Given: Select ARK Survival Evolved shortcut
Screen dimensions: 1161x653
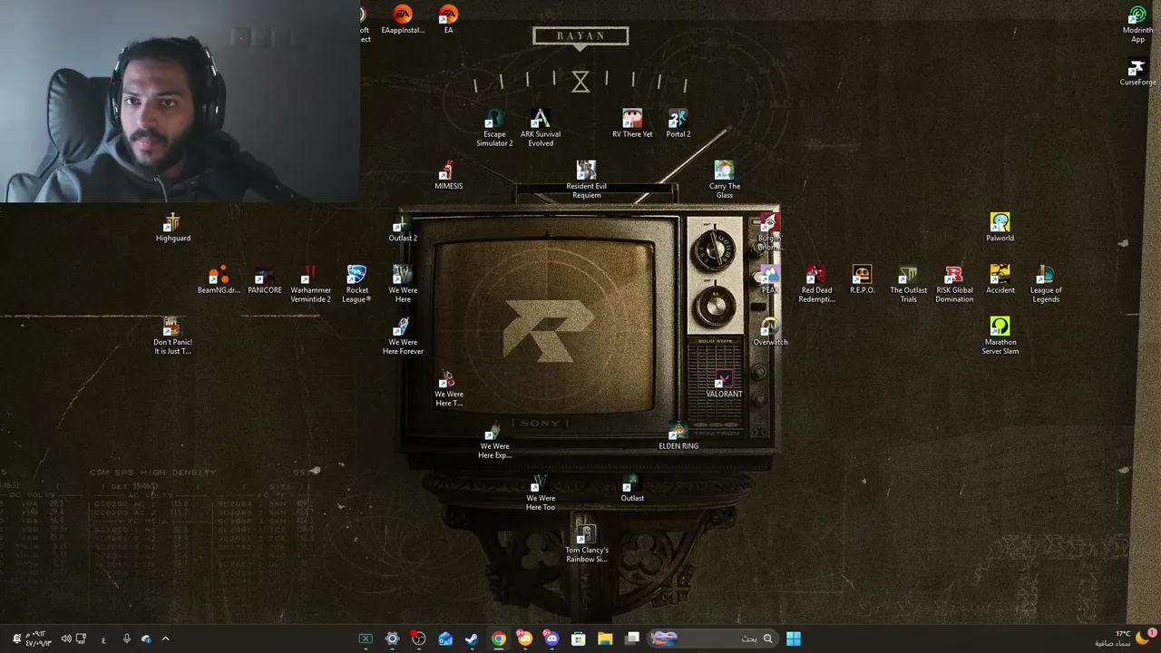Looking at the screenshot, I should click(541, 129).
